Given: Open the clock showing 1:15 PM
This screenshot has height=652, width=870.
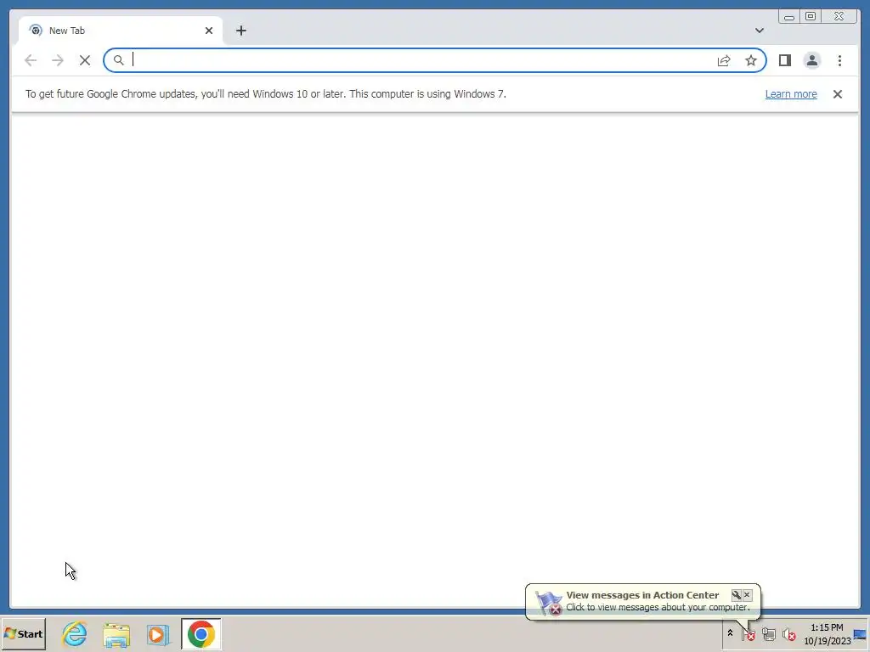Looking at the screenshot, I should [x=827, y=634].
